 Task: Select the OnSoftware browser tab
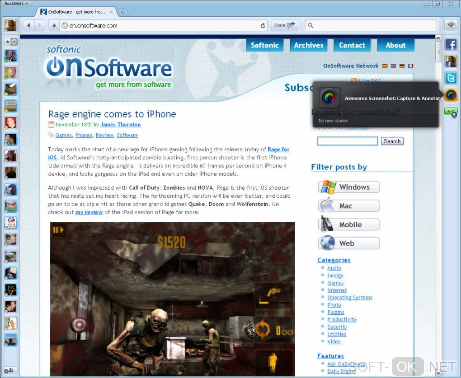point(77,12)
